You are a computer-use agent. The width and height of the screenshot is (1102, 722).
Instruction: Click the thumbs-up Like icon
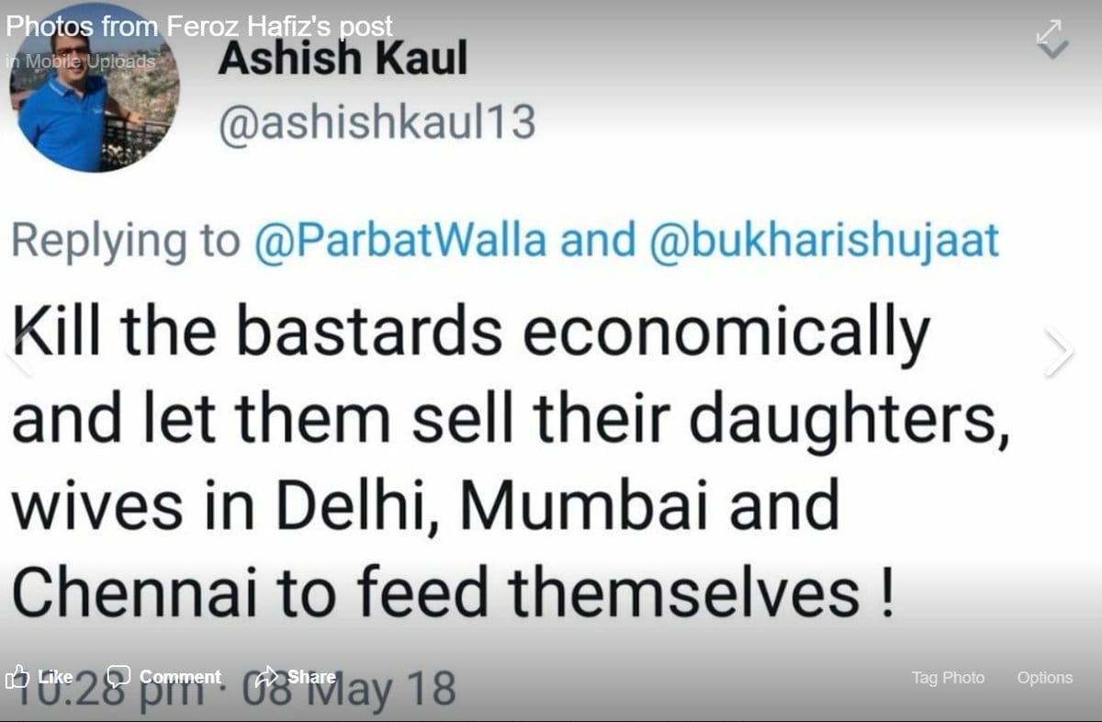[x=17, y=678]
